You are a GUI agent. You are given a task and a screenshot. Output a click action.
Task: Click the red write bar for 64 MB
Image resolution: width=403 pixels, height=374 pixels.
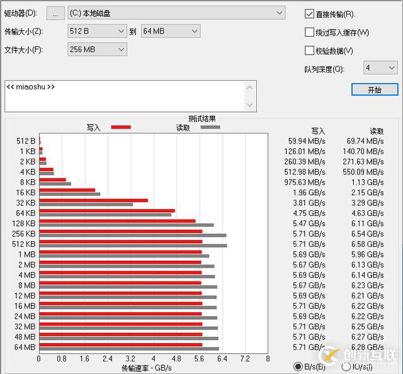(x=120, y=344)
